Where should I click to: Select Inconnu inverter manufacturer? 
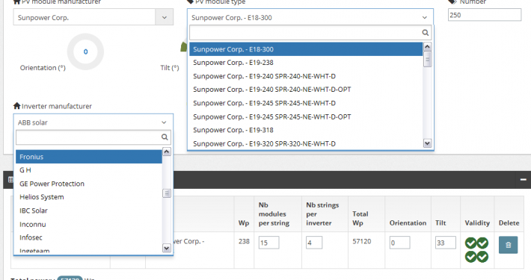click(89, 224)
